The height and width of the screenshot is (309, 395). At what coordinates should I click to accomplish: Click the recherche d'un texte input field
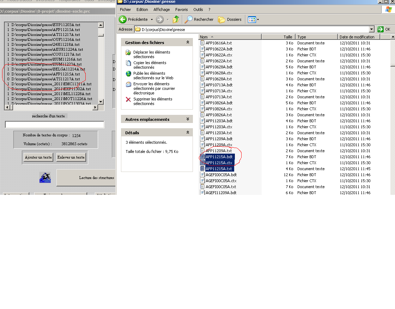[x=54, y=125]
